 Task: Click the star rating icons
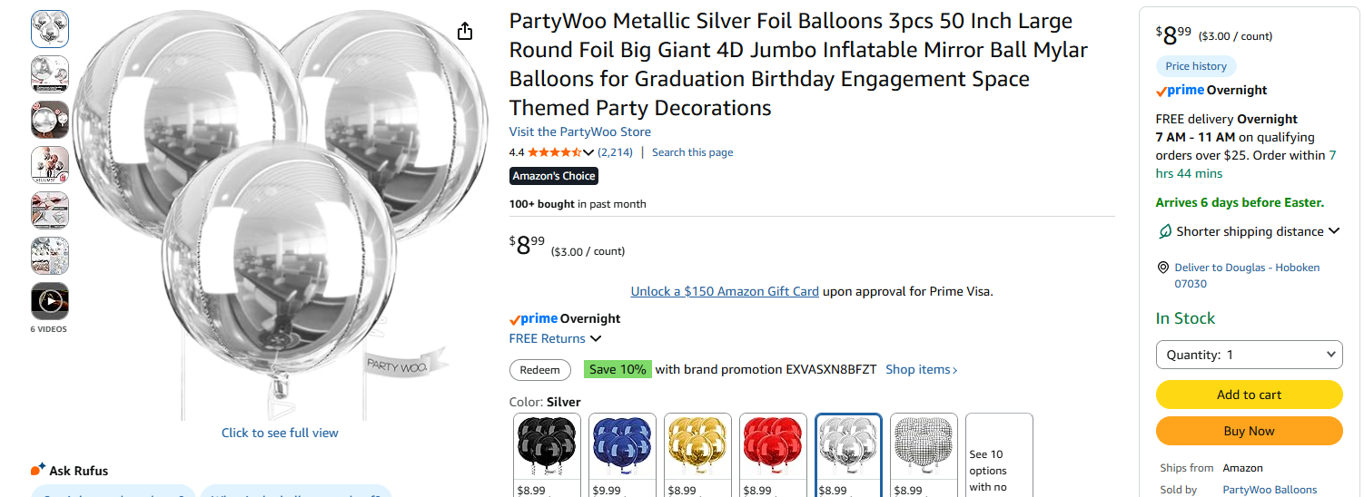pos(555,152)
